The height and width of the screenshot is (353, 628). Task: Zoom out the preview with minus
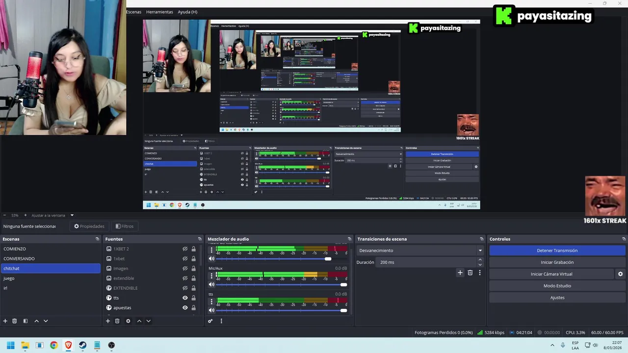pyautogui.click(x=4, y=215)
